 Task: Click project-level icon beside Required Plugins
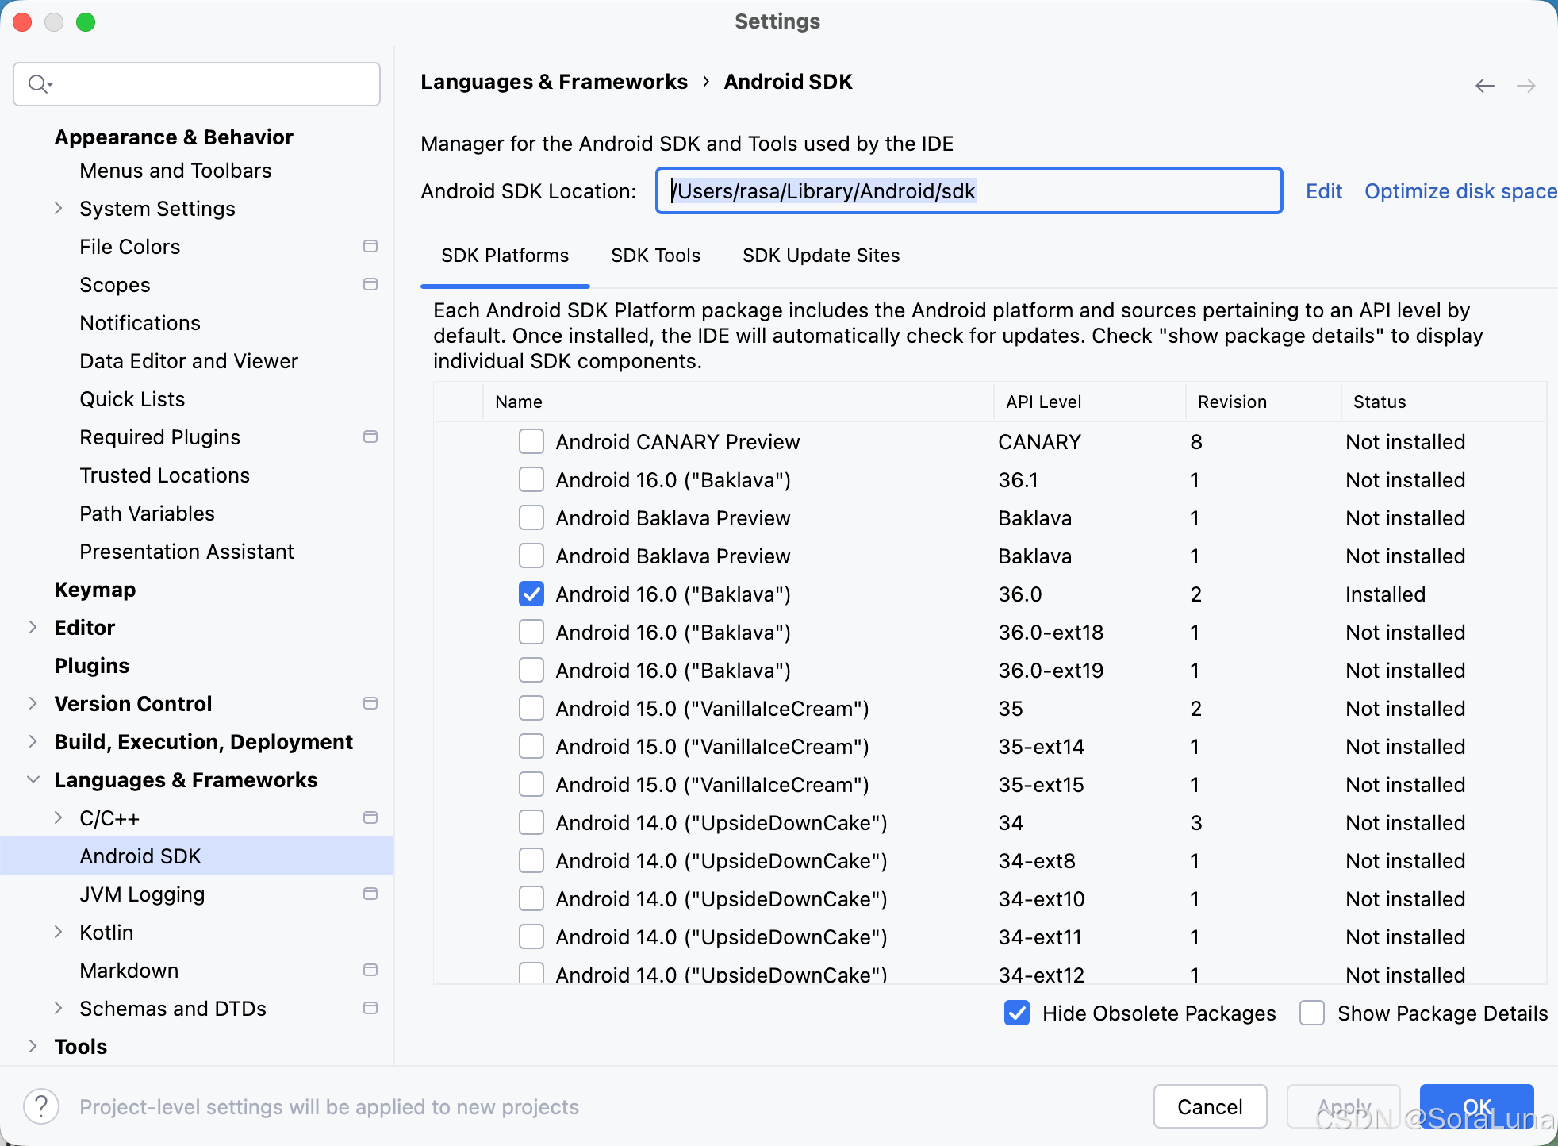370,436
